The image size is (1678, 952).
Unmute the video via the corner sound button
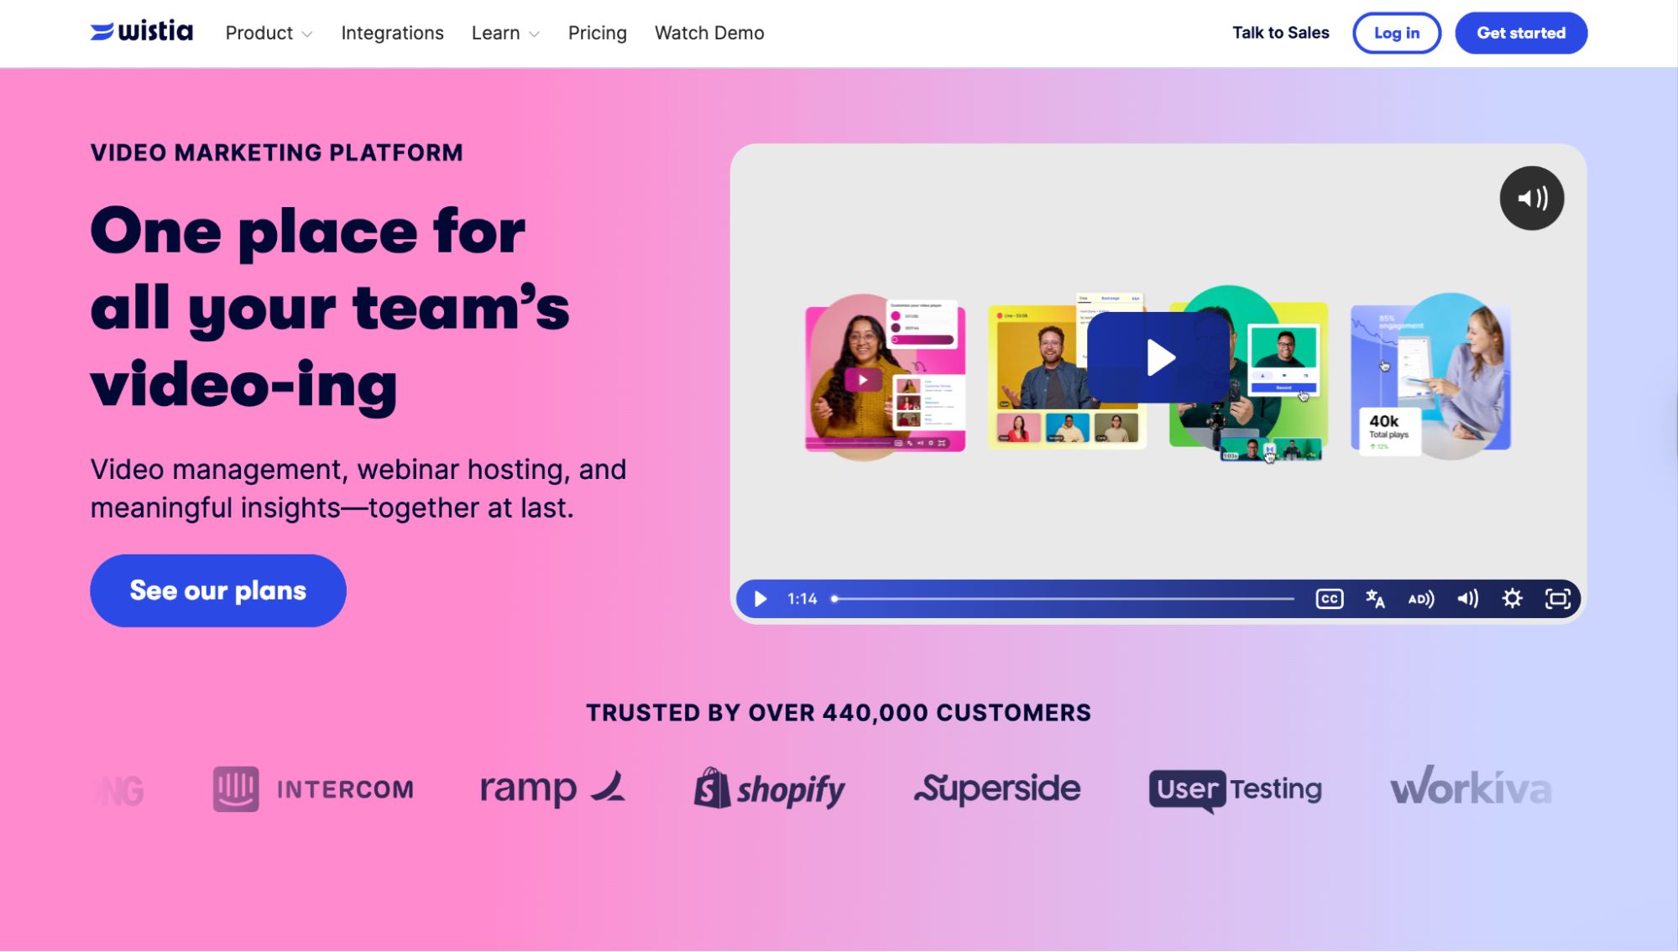tap(1531, 198)
